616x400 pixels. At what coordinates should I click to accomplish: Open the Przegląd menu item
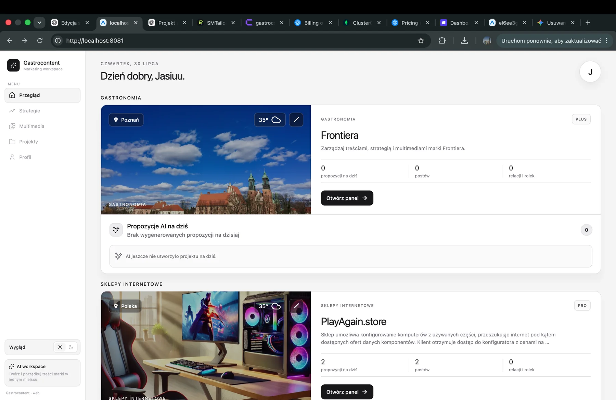pyautogui.click(x=42, y=95)
